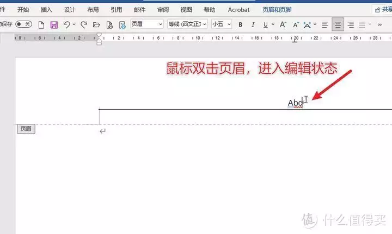The width and height of the screenshot is (392, 234).
Task: Switch to the 审阅 tab
Action: [x=163, y=10]
